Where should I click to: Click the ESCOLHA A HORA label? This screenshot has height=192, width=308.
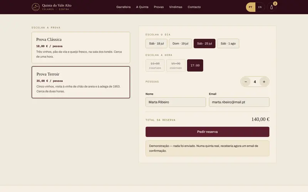pos(159,55)
